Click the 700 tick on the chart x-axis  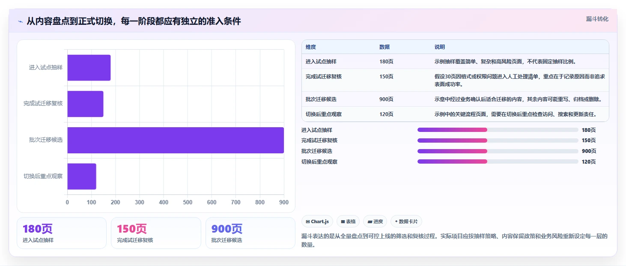pos(235,202)
